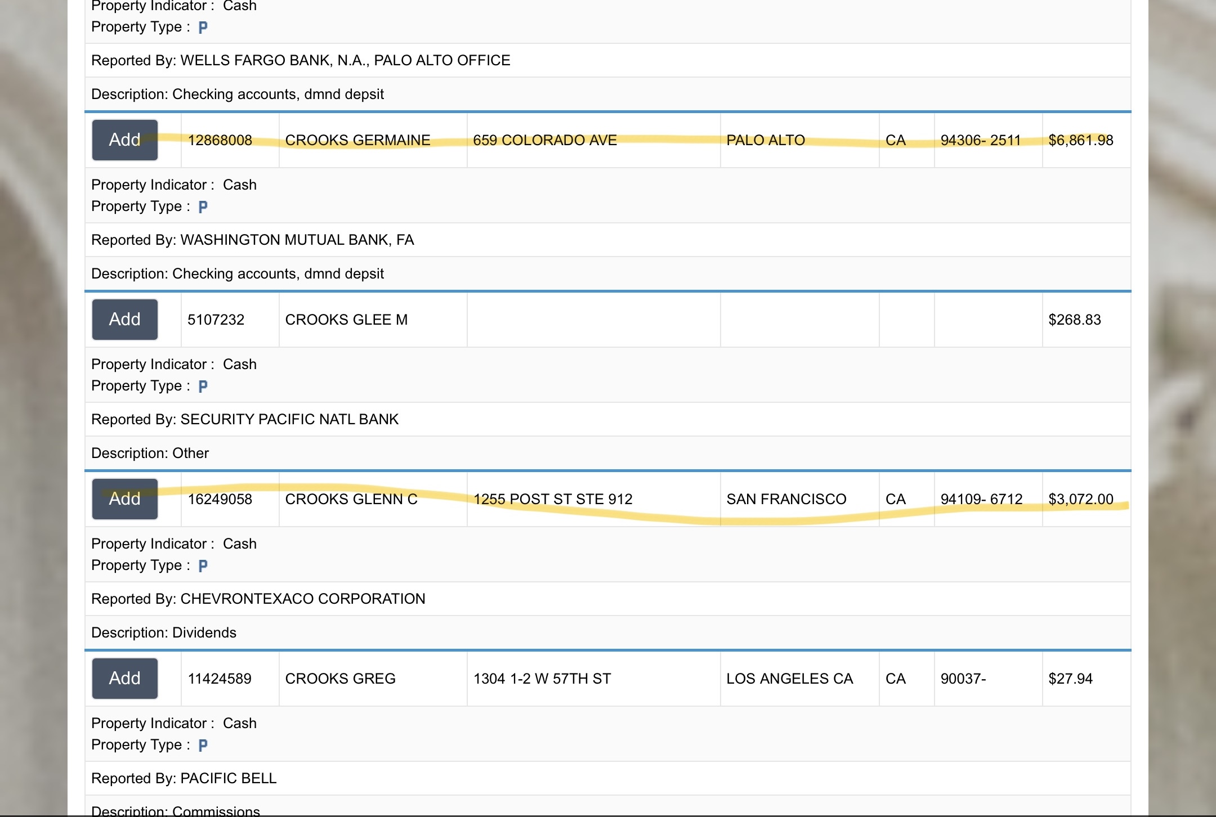Select state CA in CROOKS GREG row
This screenshot has width=1216, height=817.
(x=896, y=679)
